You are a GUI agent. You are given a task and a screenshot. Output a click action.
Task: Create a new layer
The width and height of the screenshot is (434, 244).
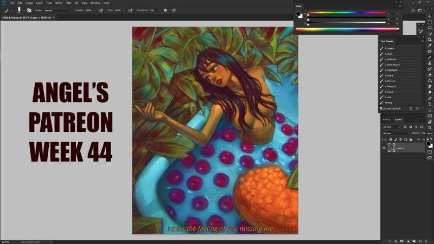click(420, 241)
